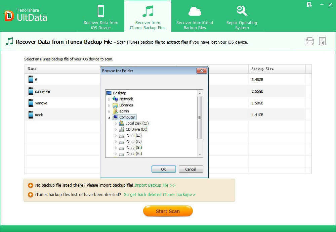Screen dimensions: 336x232
Task: Cancel the Browse for Folder dialog
Action: pos(191,169)
